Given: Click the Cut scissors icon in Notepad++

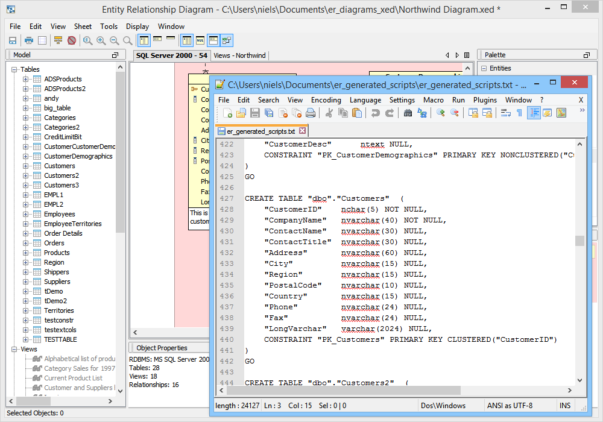Looking at the screenshot, I should (329, 113).
